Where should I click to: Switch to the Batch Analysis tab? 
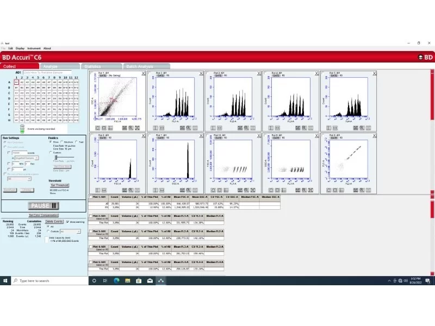click(146, 66)
